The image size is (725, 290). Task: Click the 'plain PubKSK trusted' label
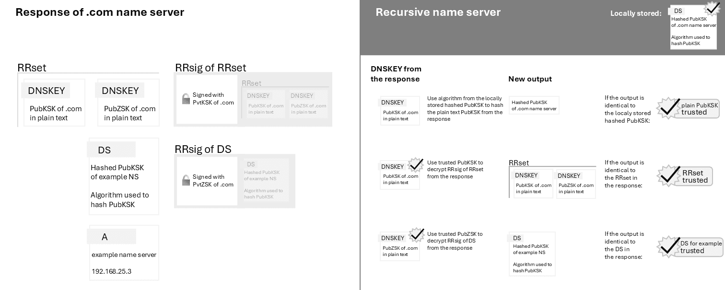700,109
